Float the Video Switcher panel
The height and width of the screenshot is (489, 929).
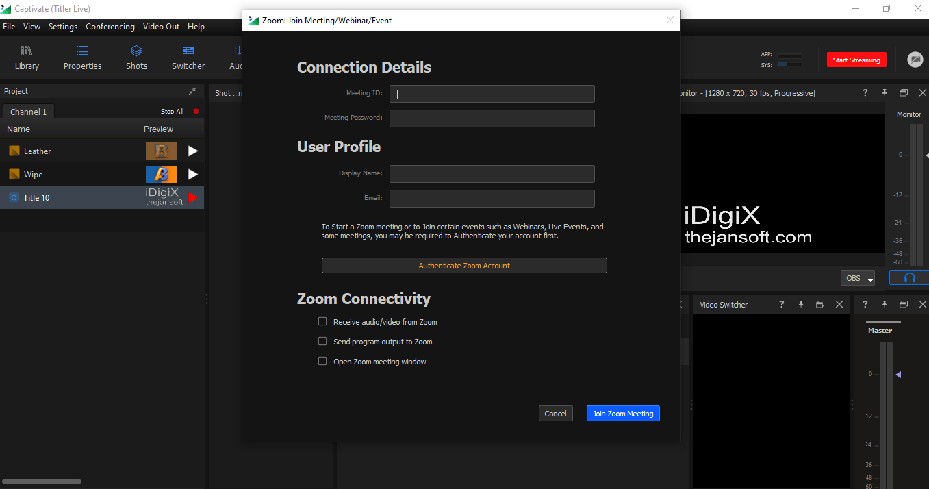(820, 305)
